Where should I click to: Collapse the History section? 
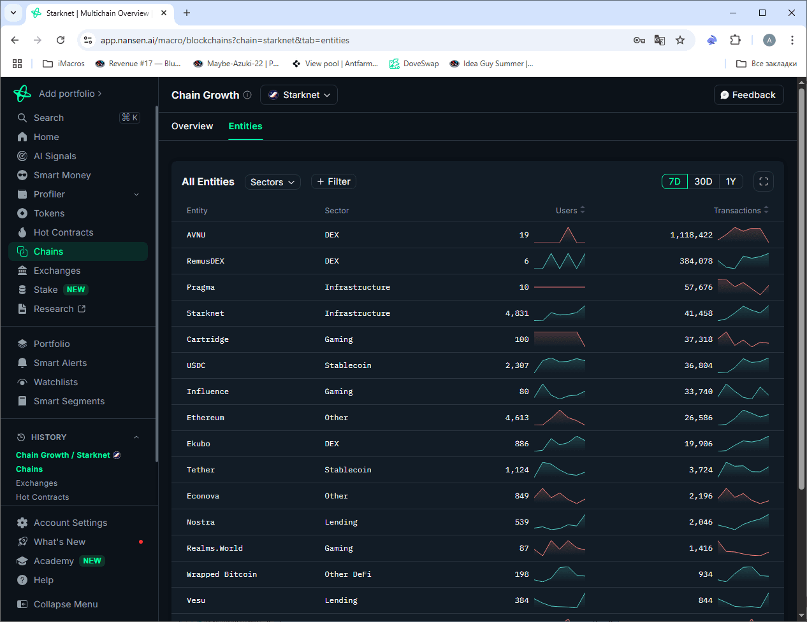pyautogui.click(x=136, y=437)
